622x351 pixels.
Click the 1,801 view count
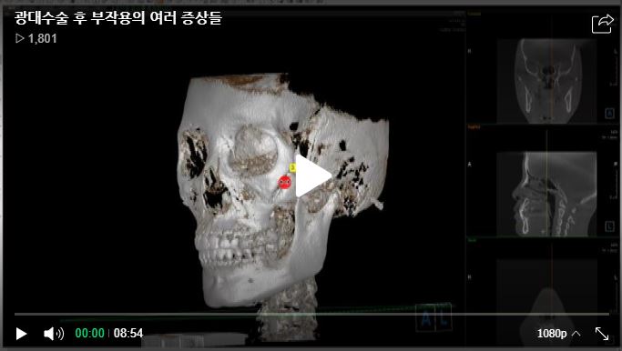(36, 38)
